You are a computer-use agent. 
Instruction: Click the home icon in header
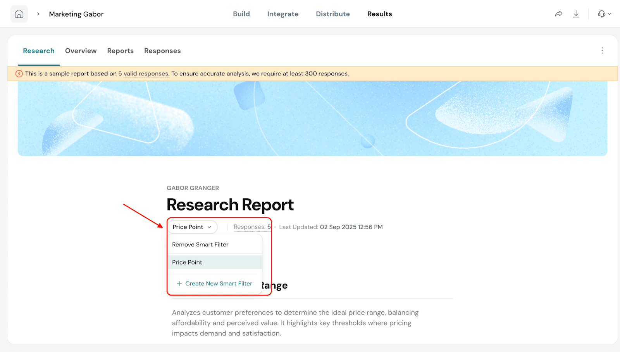click(19, 14)
